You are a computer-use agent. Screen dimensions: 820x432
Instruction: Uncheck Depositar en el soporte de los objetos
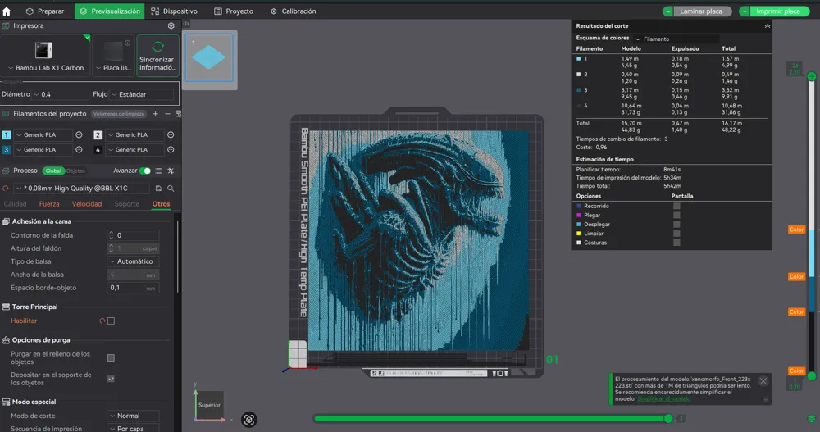click(x=111, y=379)
